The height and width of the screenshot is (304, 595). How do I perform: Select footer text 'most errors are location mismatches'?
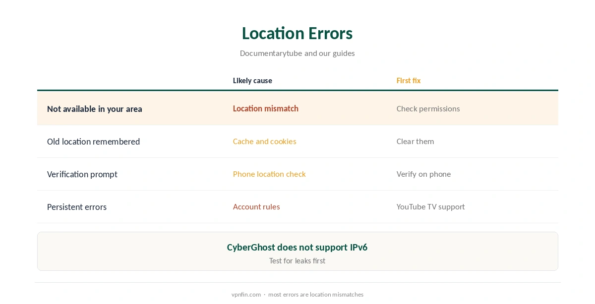coord(316,295)
